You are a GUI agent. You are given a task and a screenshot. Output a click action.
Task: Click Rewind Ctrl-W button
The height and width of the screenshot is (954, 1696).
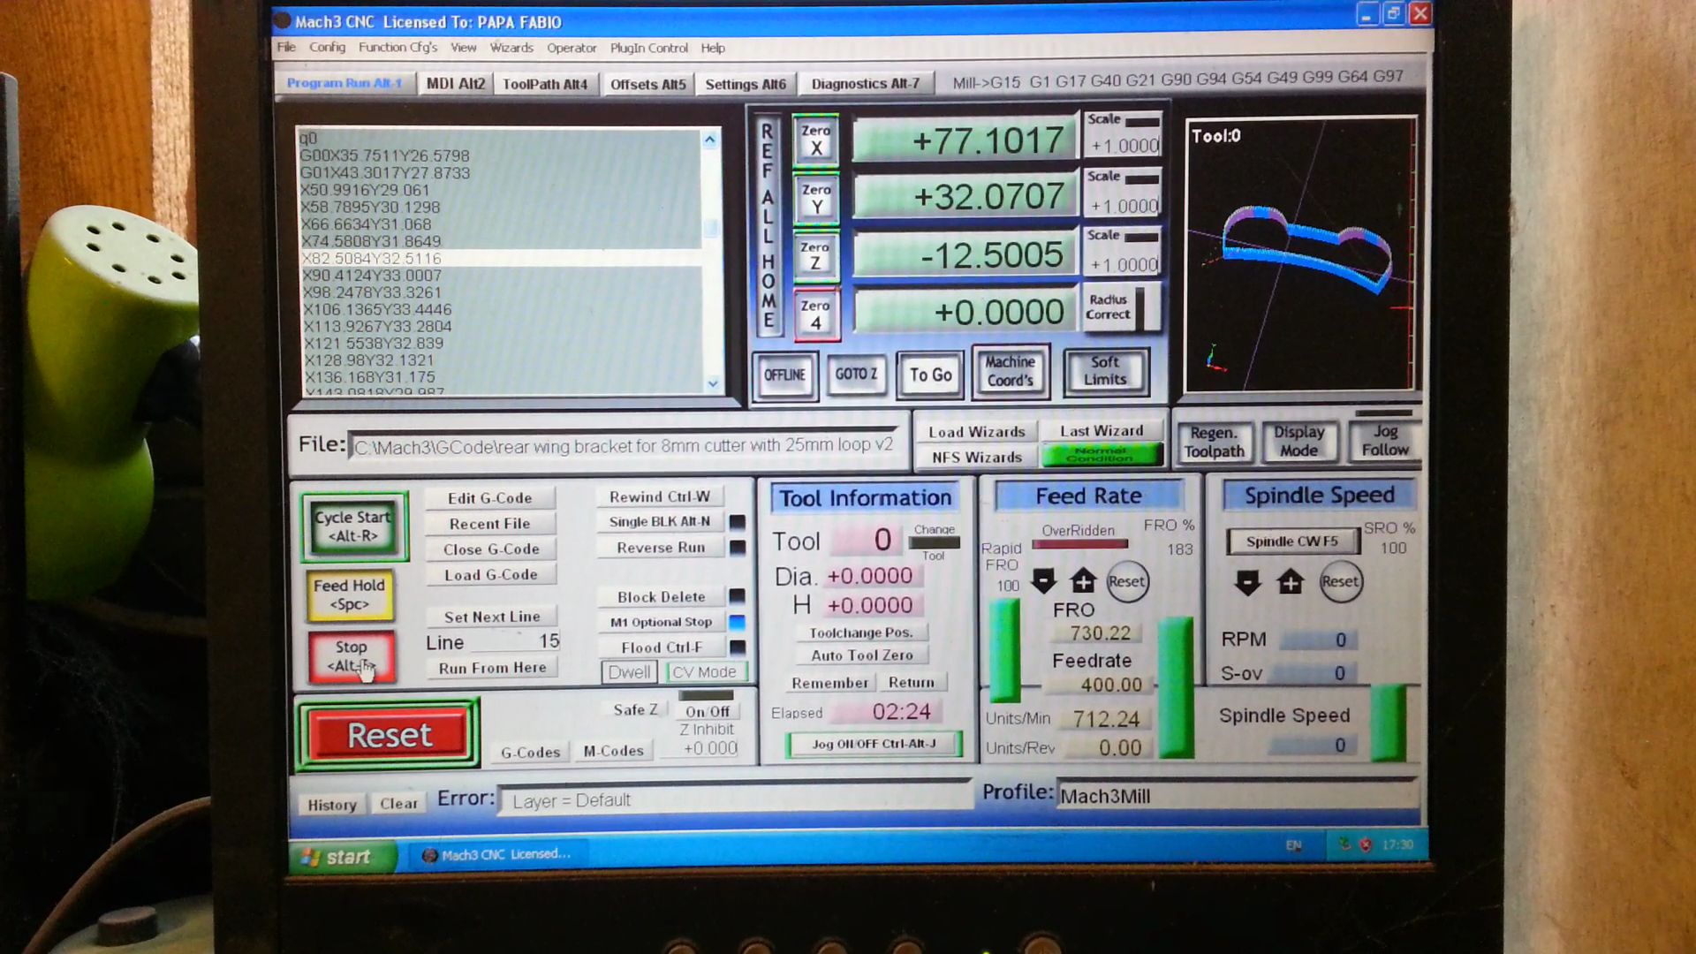(x=659, y=496)
